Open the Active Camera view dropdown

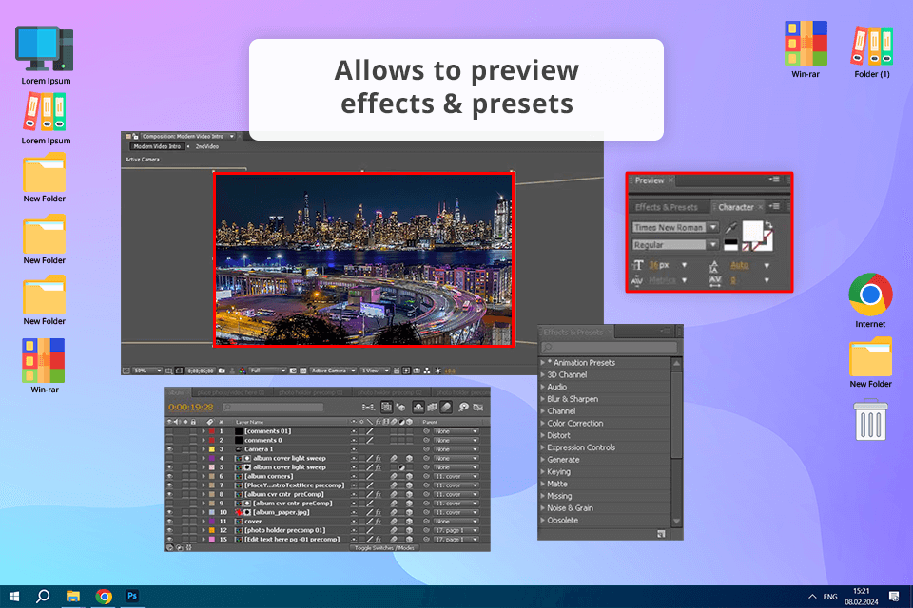pyautogui.click(x=333, y=370)
